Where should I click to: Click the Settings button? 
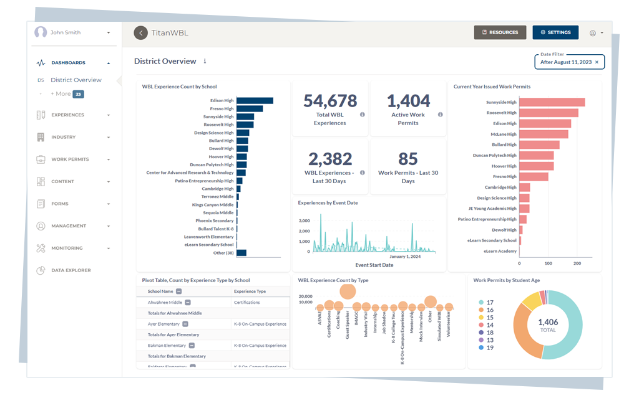[555, 32]
